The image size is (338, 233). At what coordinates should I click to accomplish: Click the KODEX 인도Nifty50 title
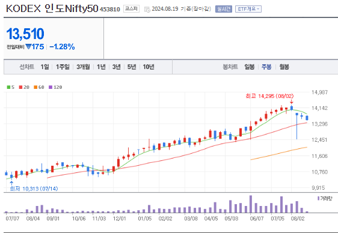point(52,8)
